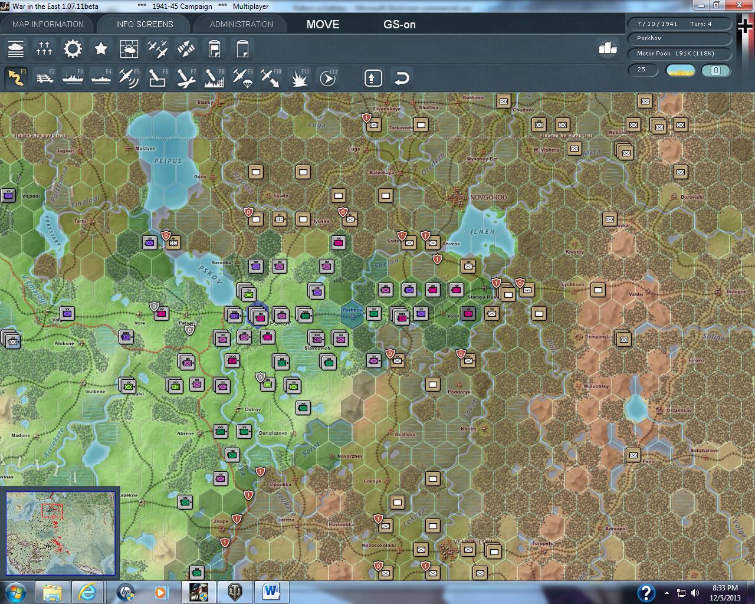Switch to INFO SCREENS tab
Image resolution: width=755 pixels, height=604 pixels.
(x=145, y=24)
